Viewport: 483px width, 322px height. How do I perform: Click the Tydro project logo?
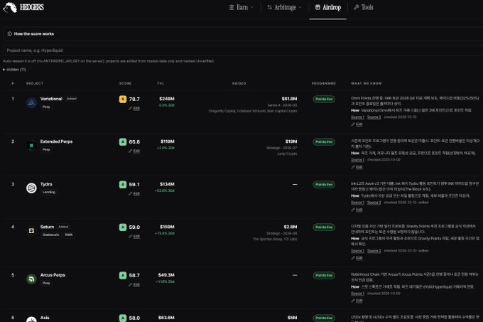[x=31, y=188]
